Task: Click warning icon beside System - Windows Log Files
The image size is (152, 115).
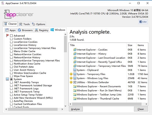Action: [71, 78]
